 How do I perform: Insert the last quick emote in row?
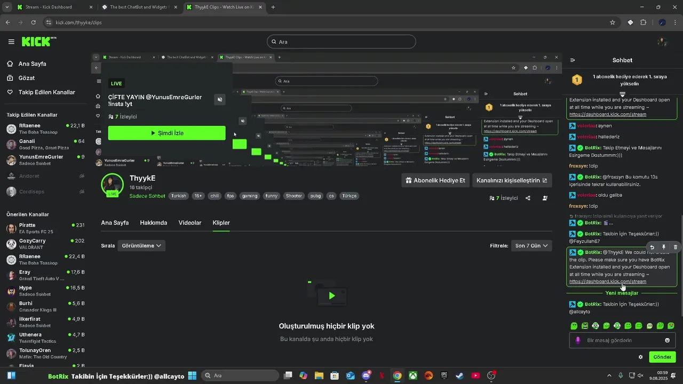(x=671, y=326)
